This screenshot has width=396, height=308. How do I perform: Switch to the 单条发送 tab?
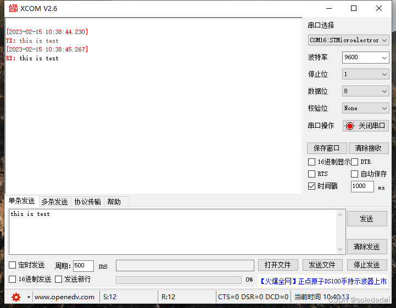(22, 201)
